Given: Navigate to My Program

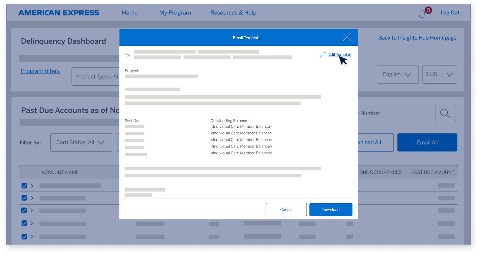Looking at the screenshot, I should 175,12.
